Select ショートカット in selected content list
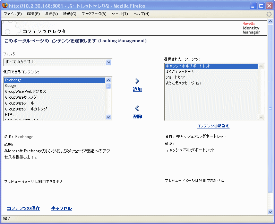 (211, 77)
